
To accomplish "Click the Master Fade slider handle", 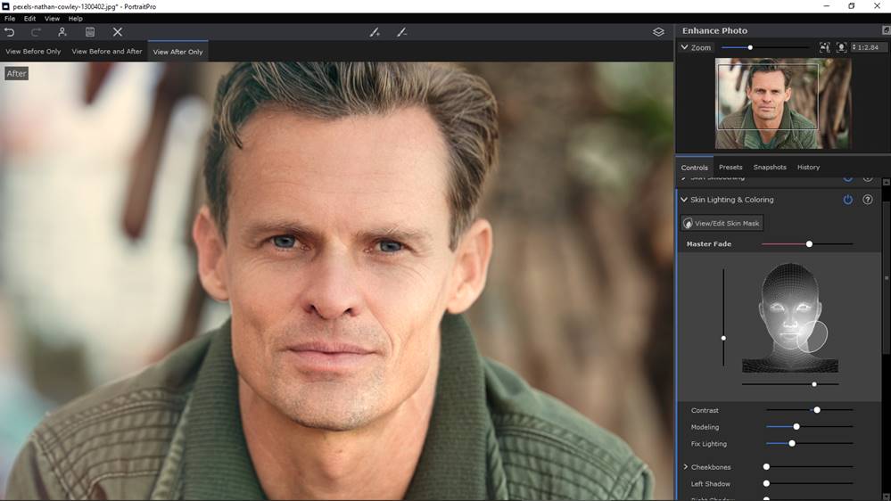I will pos(809,243).
